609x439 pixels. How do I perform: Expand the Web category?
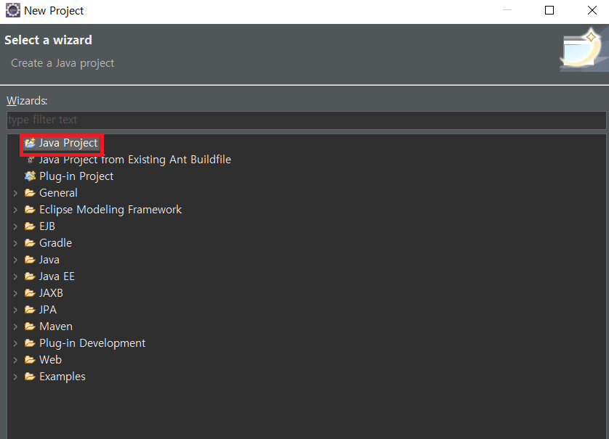[x=15, y=360]
